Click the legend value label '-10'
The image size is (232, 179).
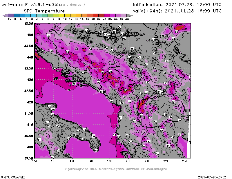pos(8,19)
